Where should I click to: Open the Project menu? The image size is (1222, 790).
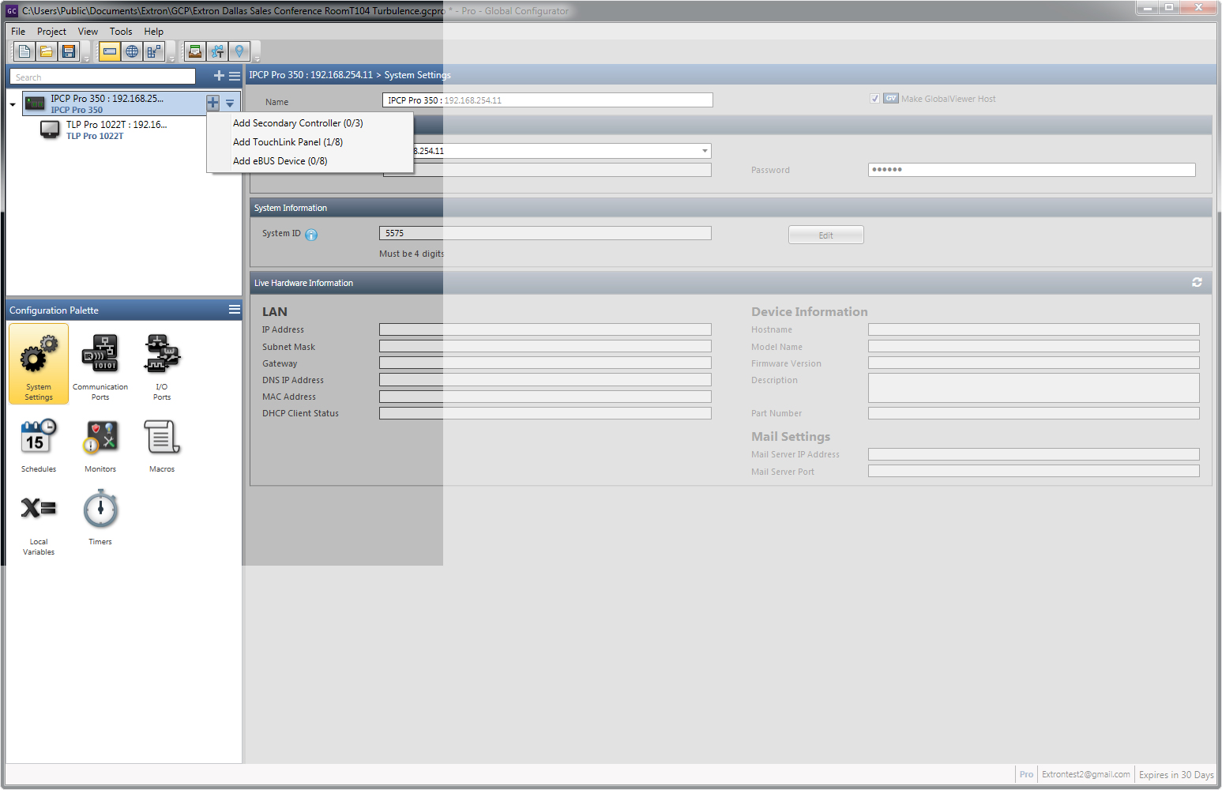pos(51,32)
